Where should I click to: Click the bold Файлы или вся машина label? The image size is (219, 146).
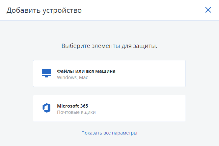click(86, 71)
